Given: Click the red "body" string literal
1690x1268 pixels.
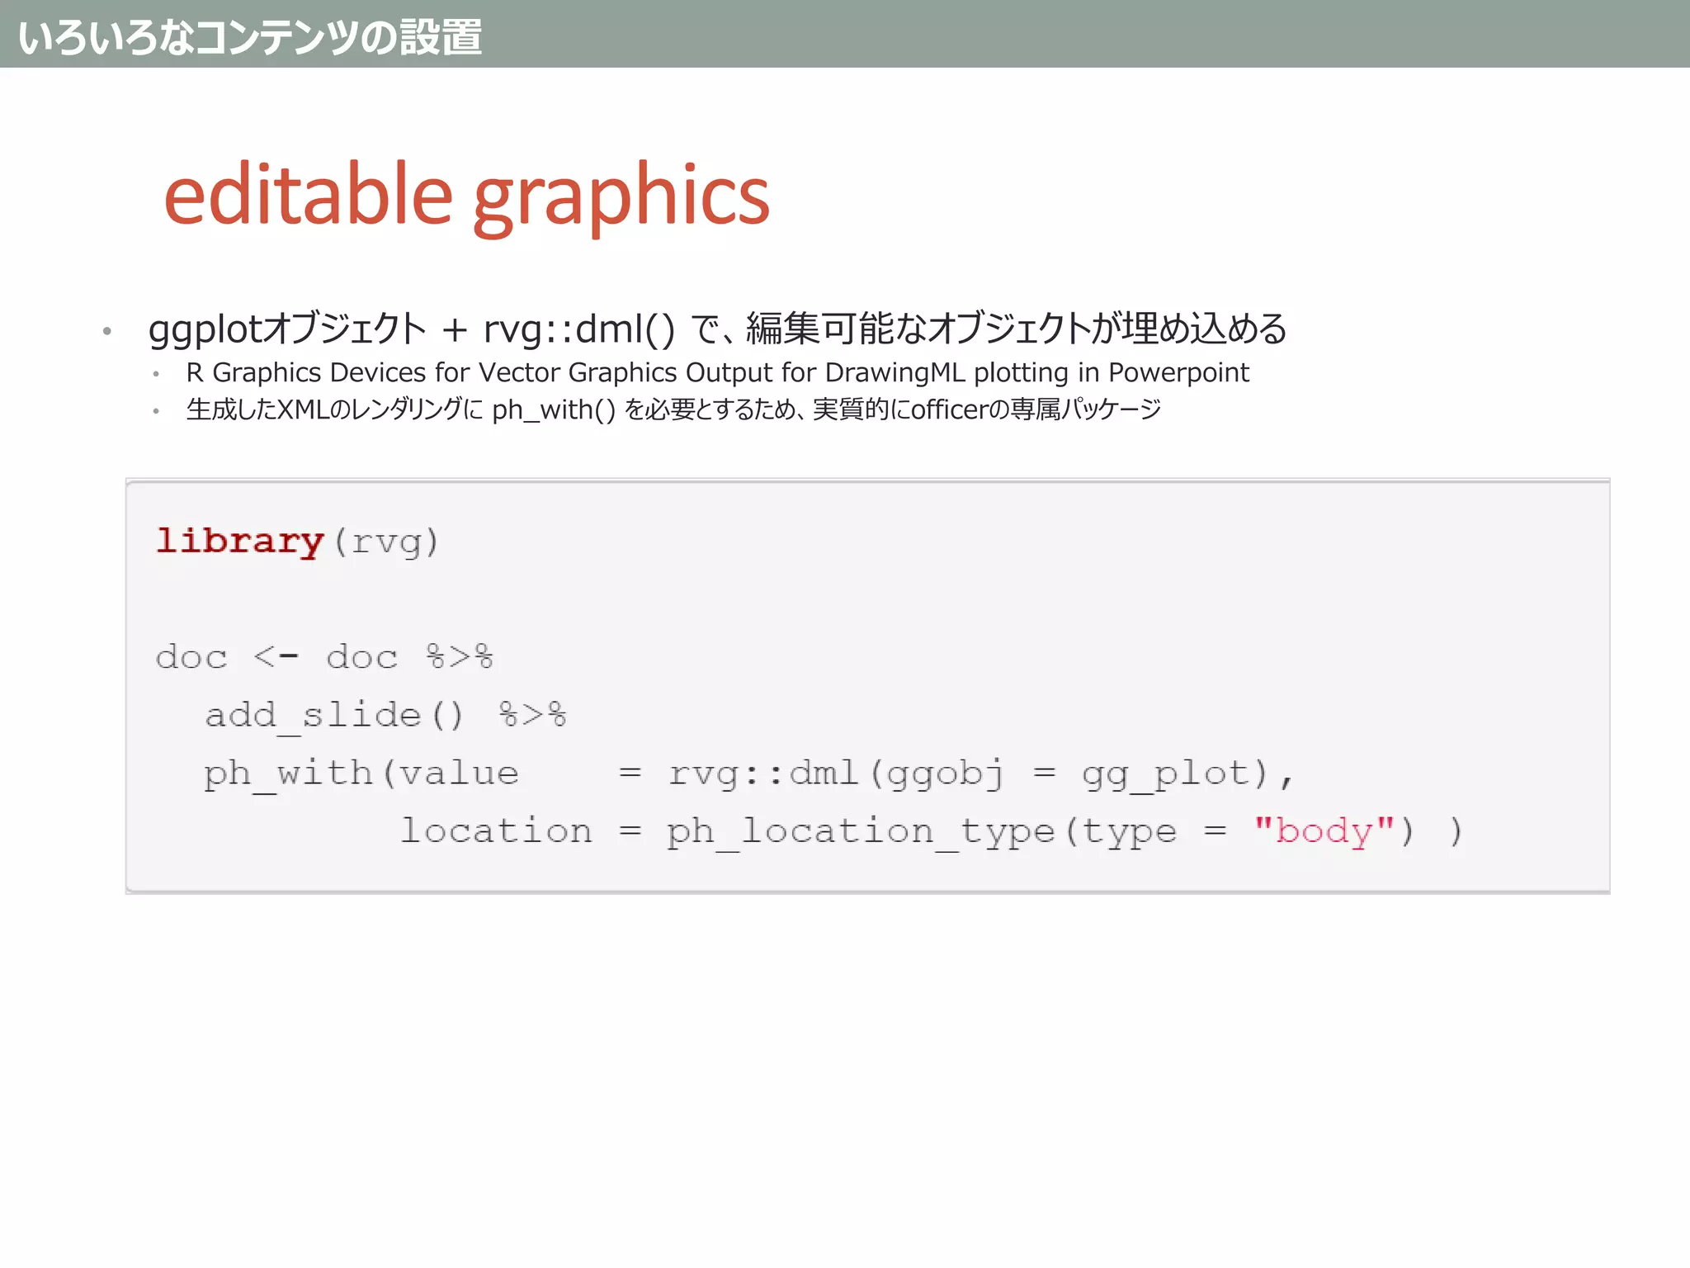Looking at the screenshot, I should point(1324,830).
